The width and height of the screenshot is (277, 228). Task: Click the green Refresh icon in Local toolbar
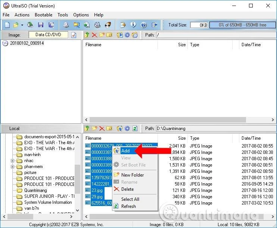tap(135, 129)
